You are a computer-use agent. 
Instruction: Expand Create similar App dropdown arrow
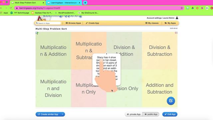(x=63, y=114)
